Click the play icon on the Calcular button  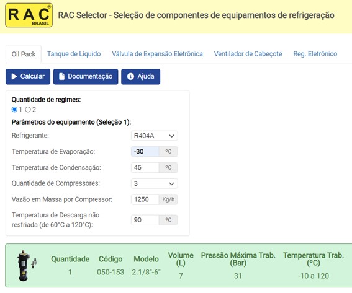tap(14, 77)
